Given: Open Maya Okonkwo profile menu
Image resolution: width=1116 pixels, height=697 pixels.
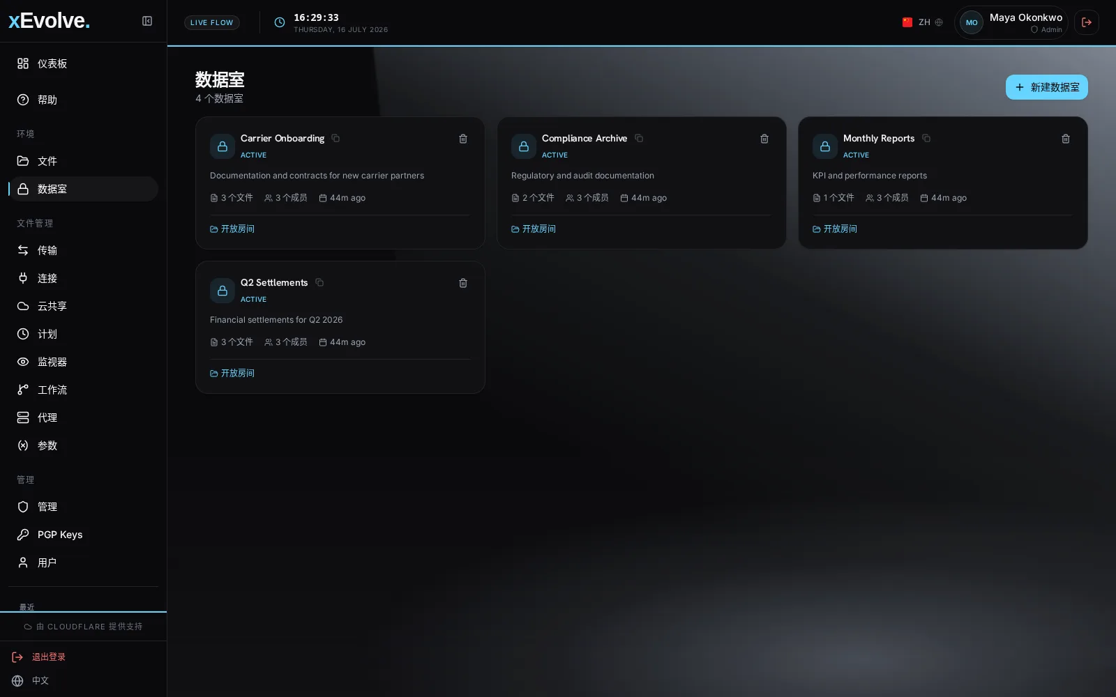Looking at the screenshot, I should pos(1011,22).
